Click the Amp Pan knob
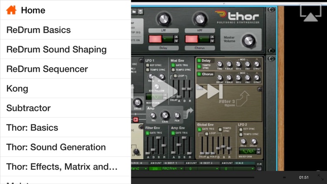 pos(177,116)
